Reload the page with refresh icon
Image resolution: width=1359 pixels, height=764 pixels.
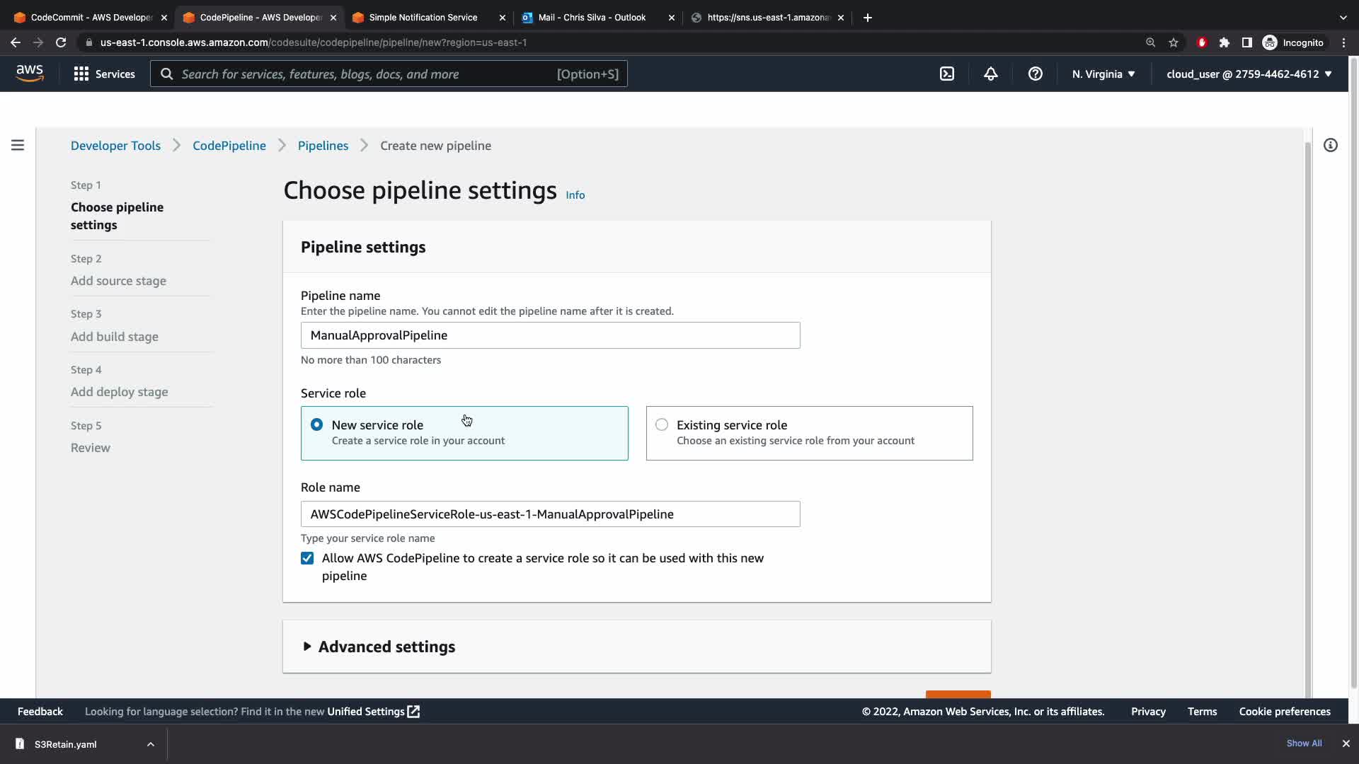pos(61,42)
